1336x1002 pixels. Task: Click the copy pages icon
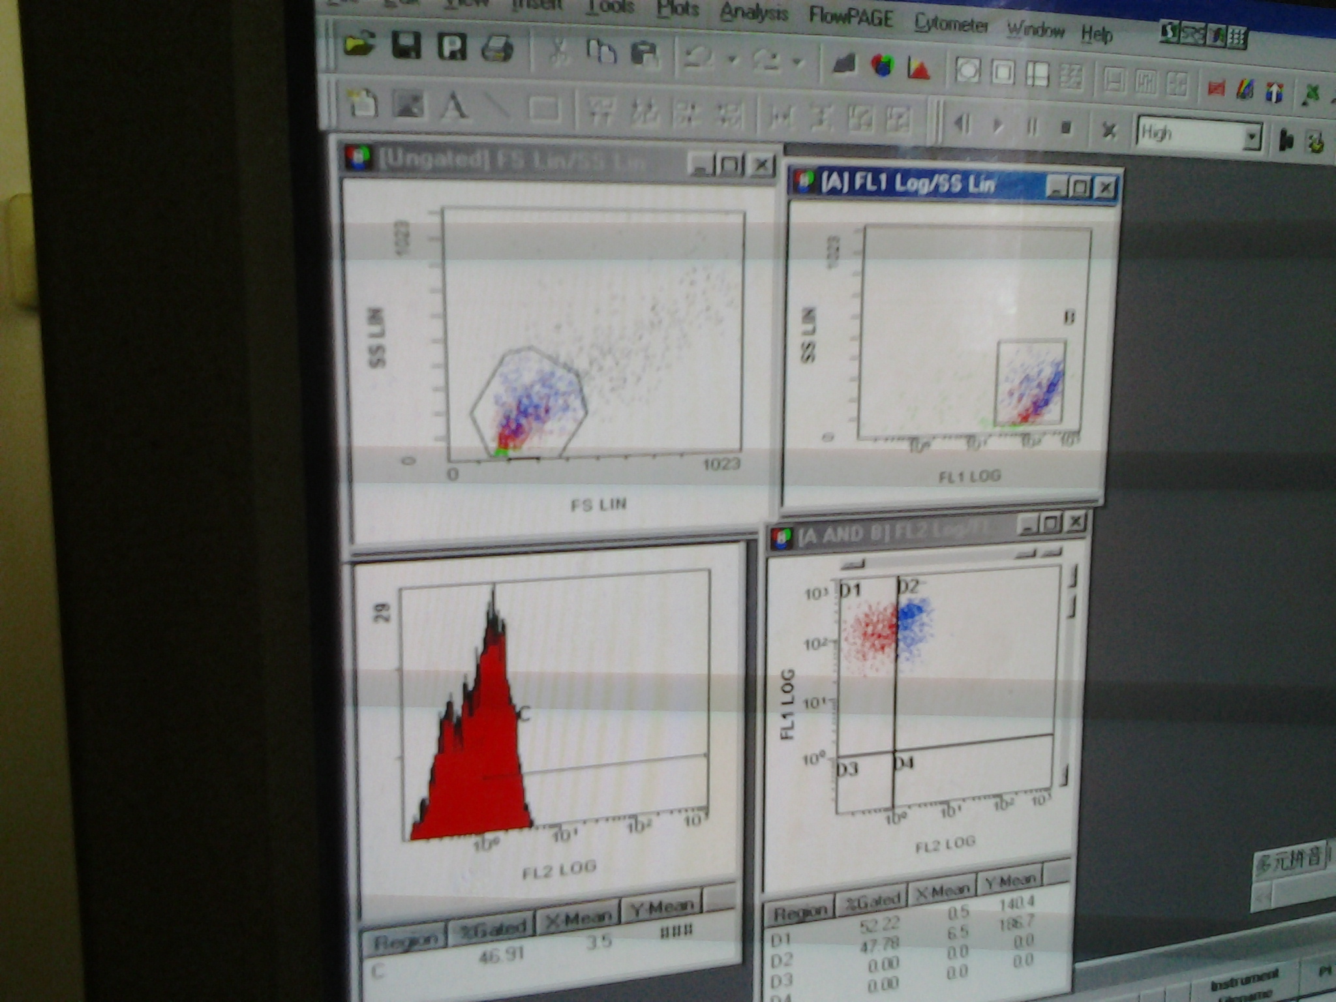click(601, 52)
